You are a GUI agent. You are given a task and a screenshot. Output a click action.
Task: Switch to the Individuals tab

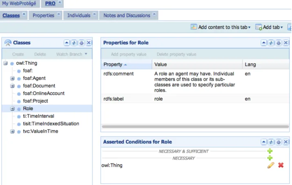coord(79,16)
